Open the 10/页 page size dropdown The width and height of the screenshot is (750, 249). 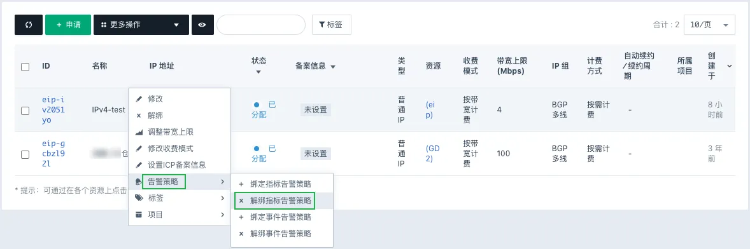point(709,25)
